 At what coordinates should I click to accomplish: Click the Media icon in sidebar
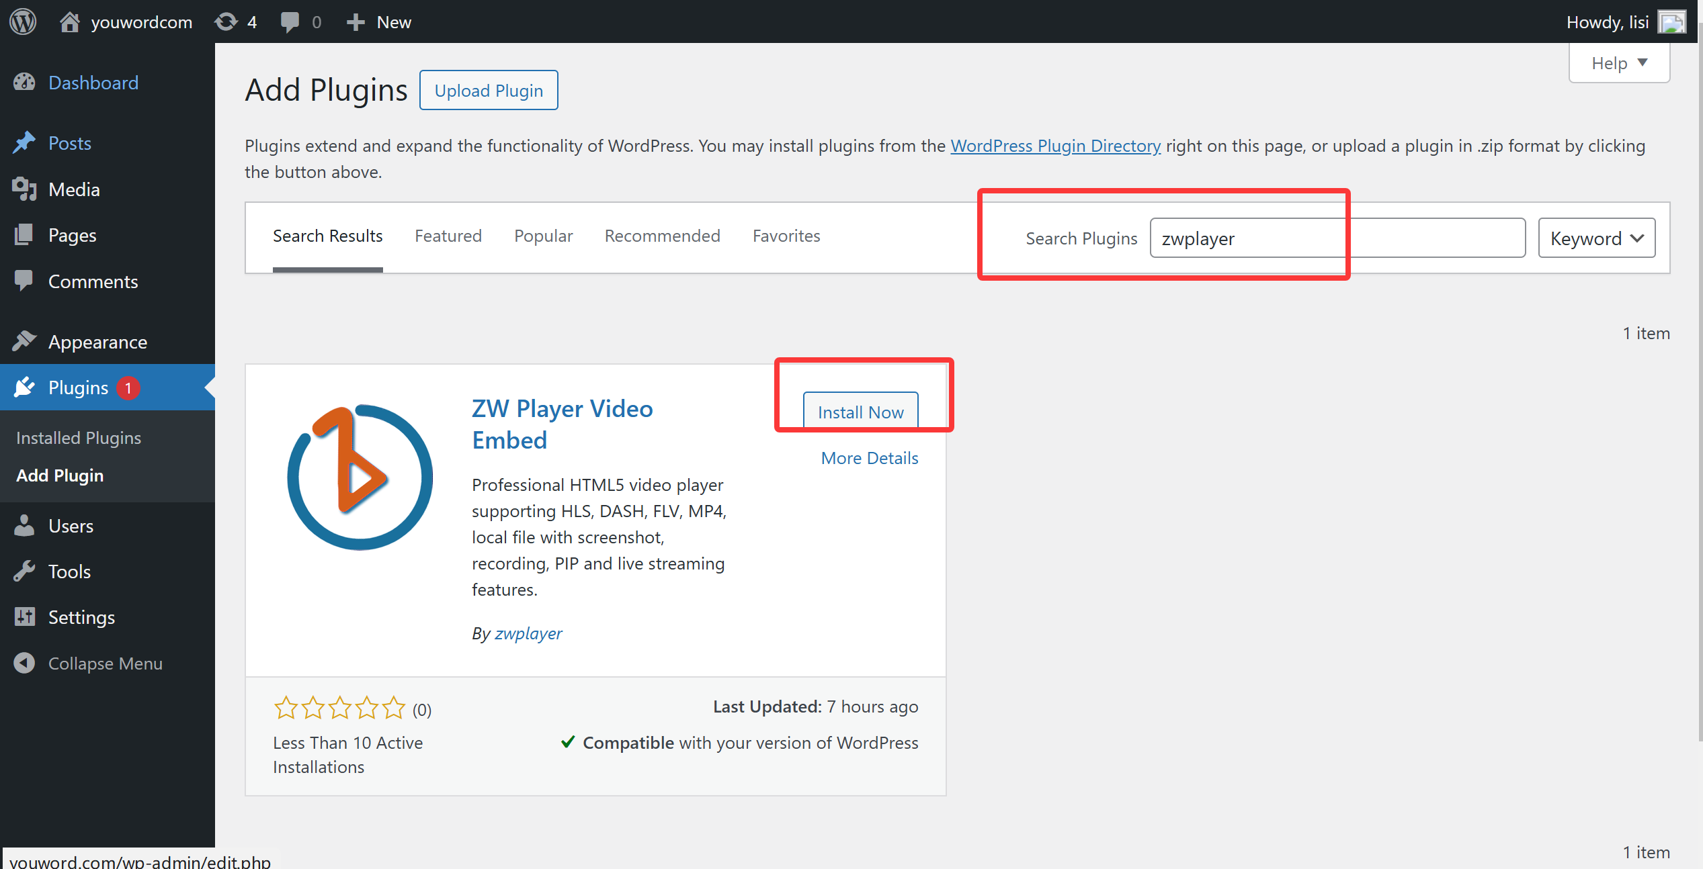pos(25,189)
